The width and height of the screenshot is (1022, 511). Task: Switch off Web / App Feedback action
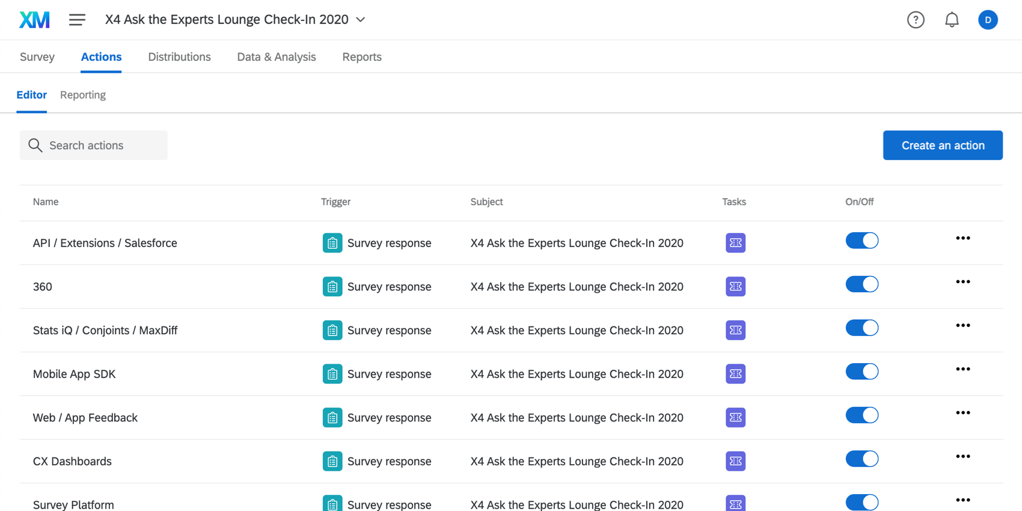click(862, 415)
